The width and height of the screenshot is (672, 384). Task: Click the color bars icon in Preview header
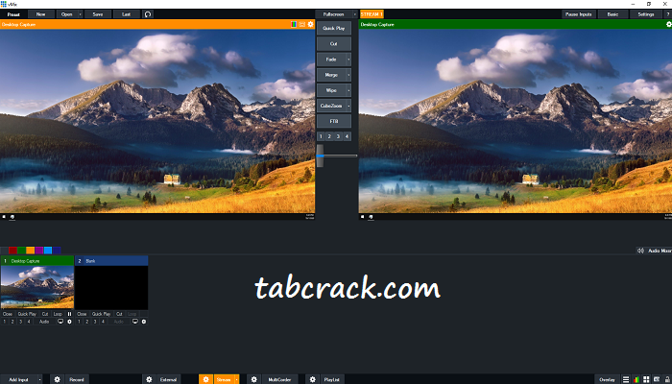[x=294, y=24]
